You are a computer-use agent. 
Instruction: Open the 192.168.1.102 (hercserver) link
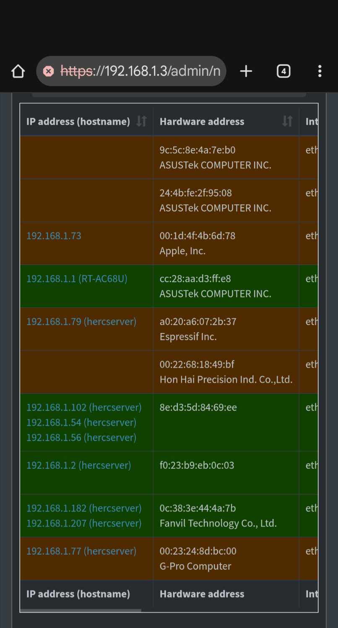click(84, 407)
